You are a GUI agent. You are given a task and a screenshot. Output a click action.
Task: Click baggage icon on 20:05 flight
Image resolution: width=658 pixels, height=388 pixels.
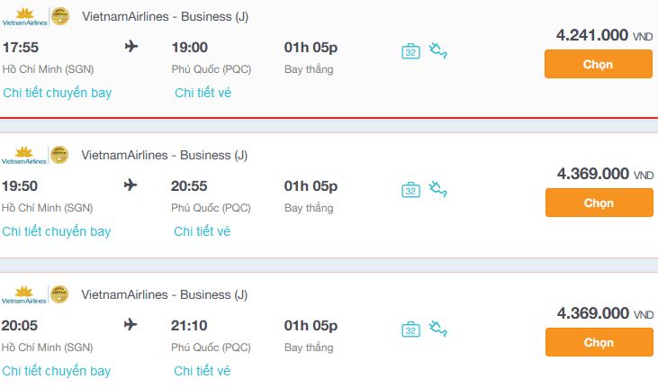tap(410, 329)
